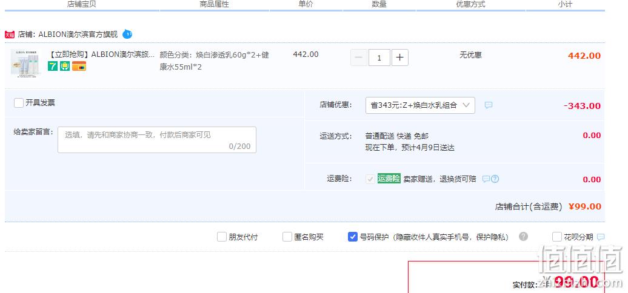Click the 卖家赠送，退换货可赔 text
The image size is (628, 293).
(439, 179)
